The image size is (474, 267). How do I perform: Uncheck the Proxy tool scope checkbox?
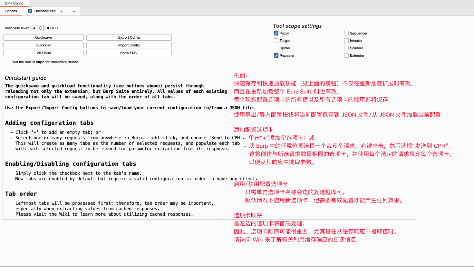tap(276, 33)
